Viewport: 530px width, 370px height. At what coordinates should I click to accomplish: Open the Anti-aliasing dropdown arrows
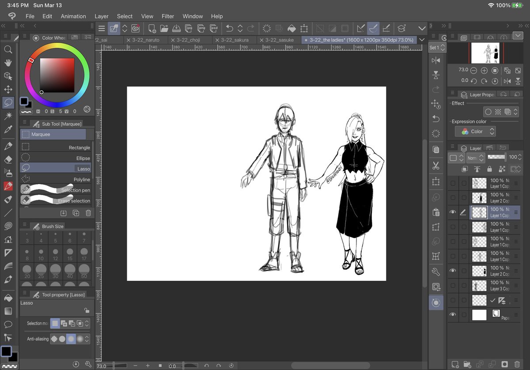tap(87, 339)
